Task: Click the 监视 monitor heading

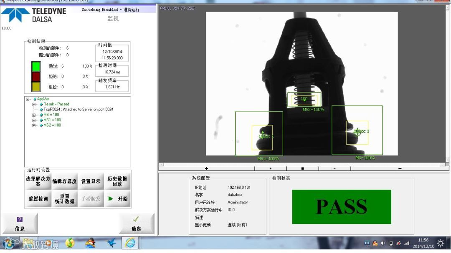Action: click(113, 18)
